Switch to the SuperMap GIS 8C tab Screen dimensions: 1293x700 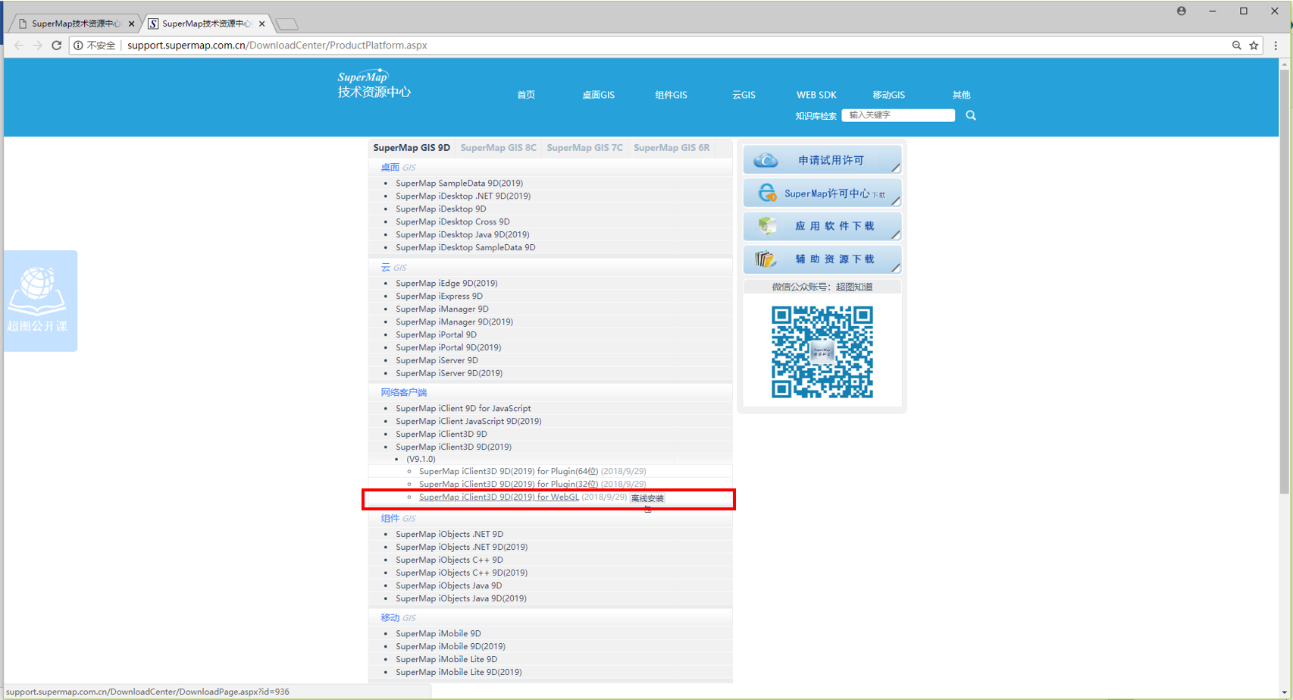pos(498,148)
